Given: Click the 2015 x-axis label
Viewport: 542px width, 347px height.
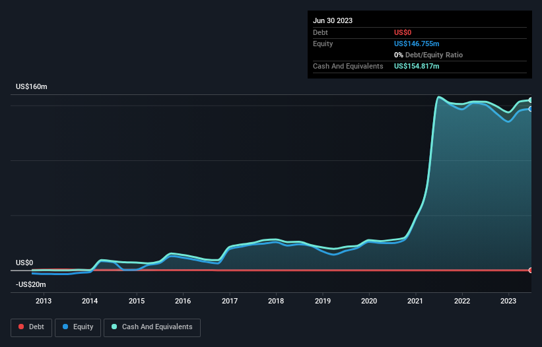Looking at the screenshot, I should 137,301.
